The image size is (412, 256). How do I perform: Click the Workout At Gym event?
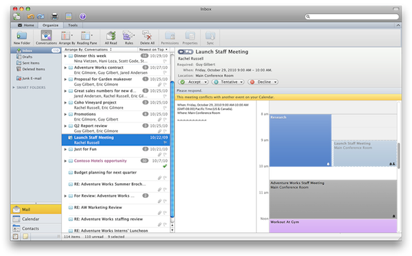point(333,226)
